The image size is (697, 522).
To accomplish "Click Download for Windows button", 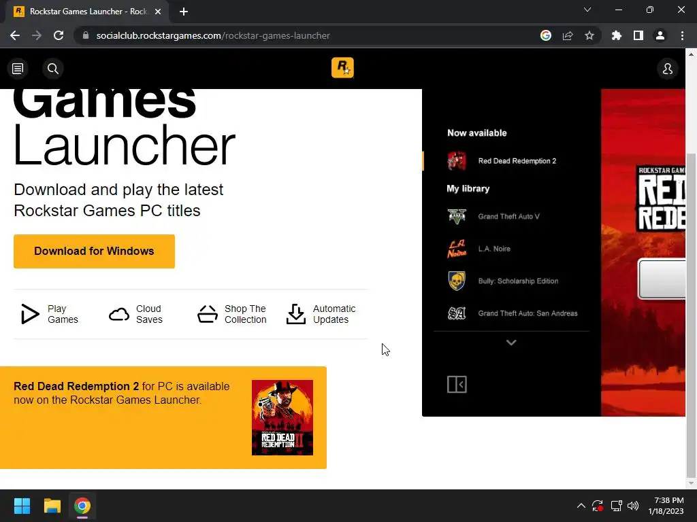I will point(94,251).
